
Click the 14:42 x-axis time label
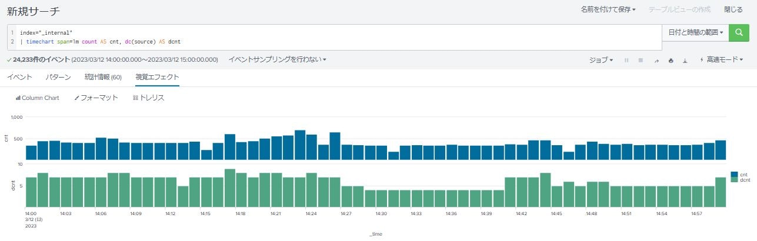521,213
